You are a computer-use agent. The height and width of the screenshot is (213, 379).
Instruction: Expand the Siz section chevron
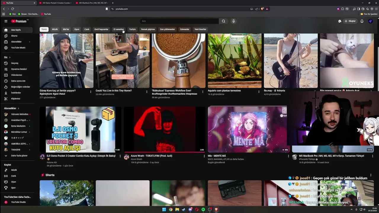10,57
